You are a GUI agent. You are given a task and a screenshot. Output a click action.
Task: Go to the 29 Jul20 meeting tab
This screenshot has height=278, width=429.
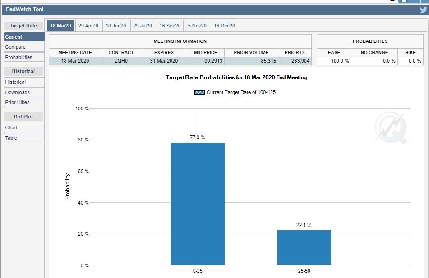pyautogui.click(x=143, y=26)
